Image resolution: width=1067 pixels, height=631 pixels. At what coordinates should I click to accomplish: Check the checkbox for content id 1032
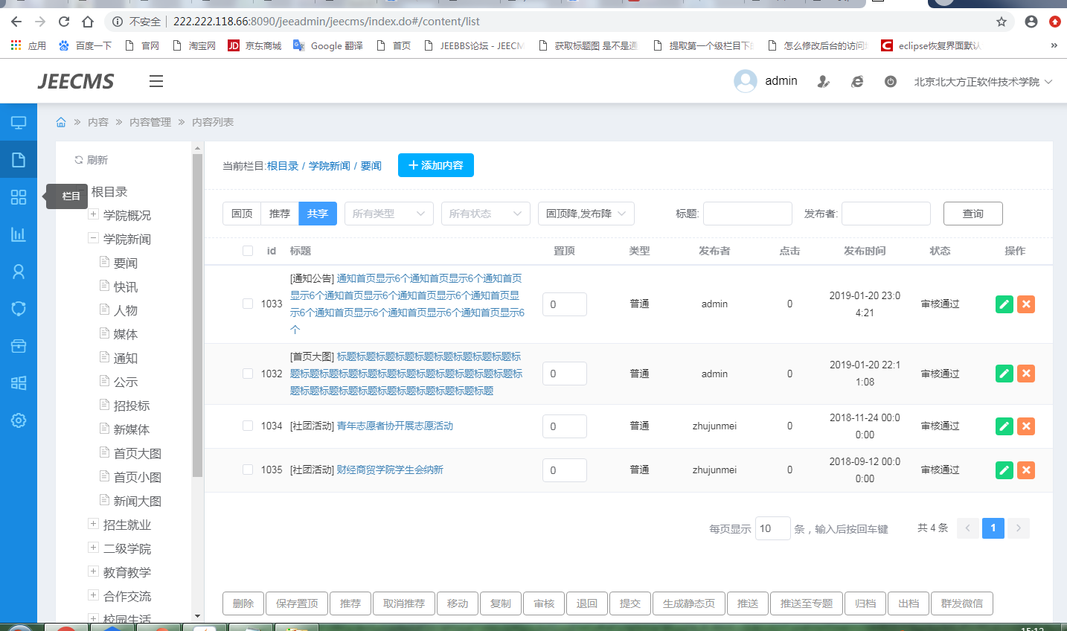click(x=248, y=374)
